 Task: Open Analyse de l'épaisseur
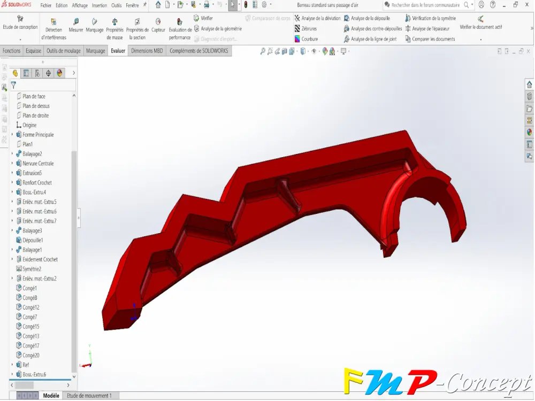click(x=427, y=29)
